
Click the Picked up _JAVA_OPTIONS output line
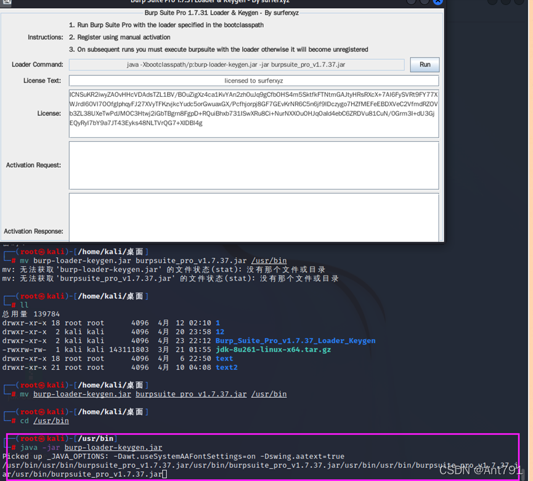pos(173,457)
